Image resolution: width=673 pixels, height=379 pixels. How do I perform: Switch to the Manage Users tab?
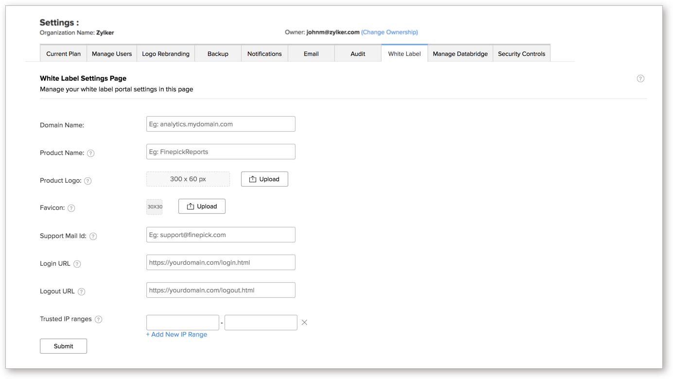112,54
